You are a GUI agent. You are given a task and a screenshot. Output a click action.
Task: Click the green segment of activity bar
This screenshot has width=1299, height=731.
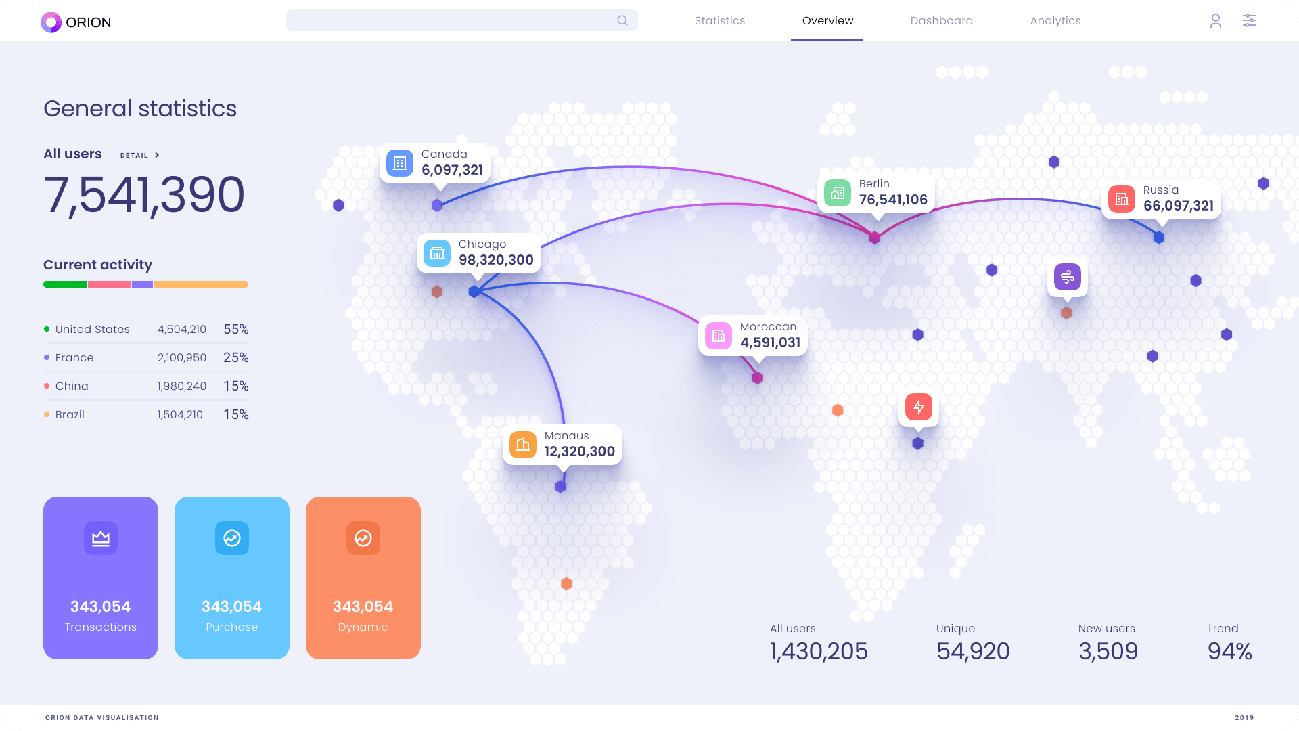(x=65, y=284)
